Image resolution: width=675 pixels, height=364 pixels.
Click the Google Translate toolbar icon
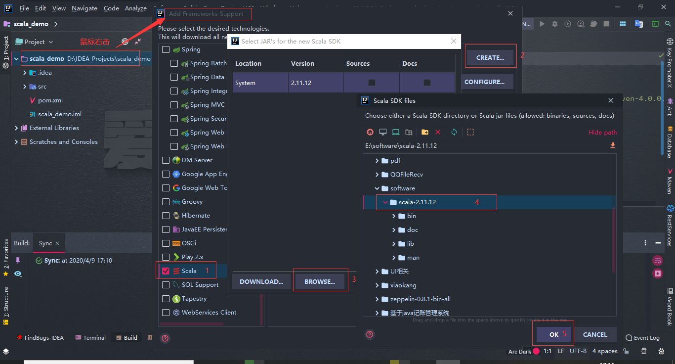[639, 24]
